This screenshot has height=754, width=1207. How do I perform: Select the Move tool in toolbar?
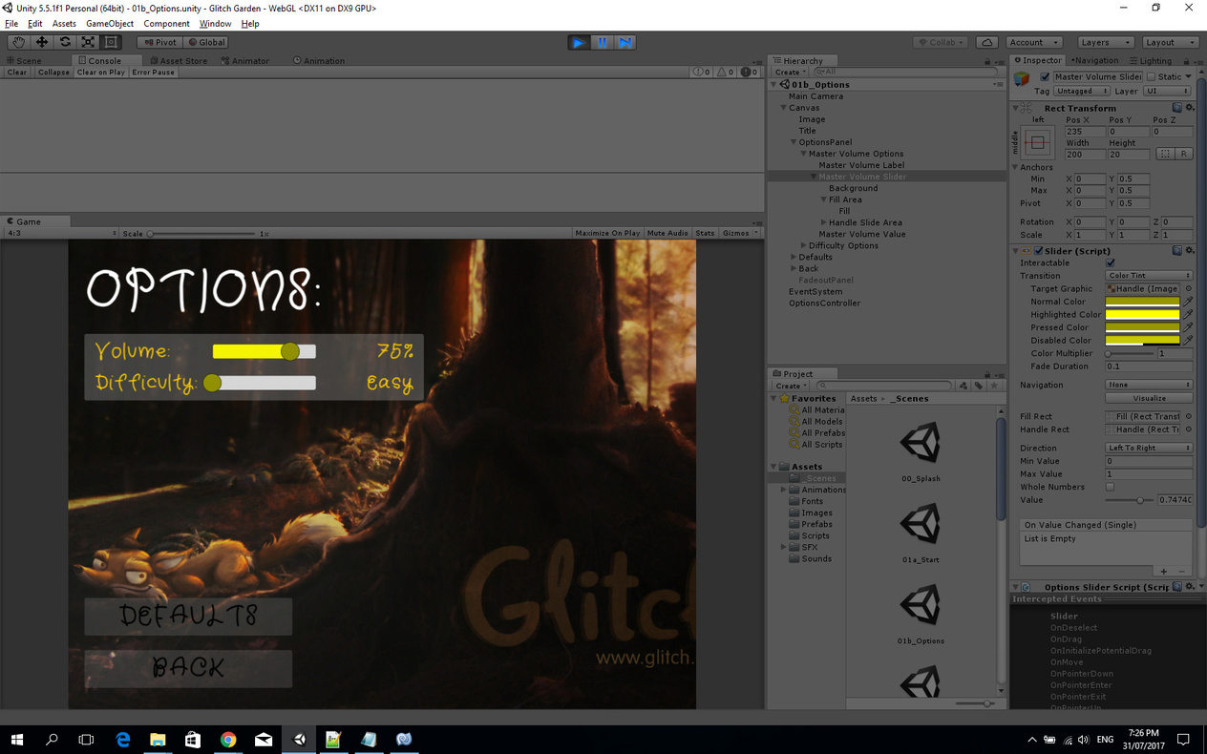tap(42, 42)
